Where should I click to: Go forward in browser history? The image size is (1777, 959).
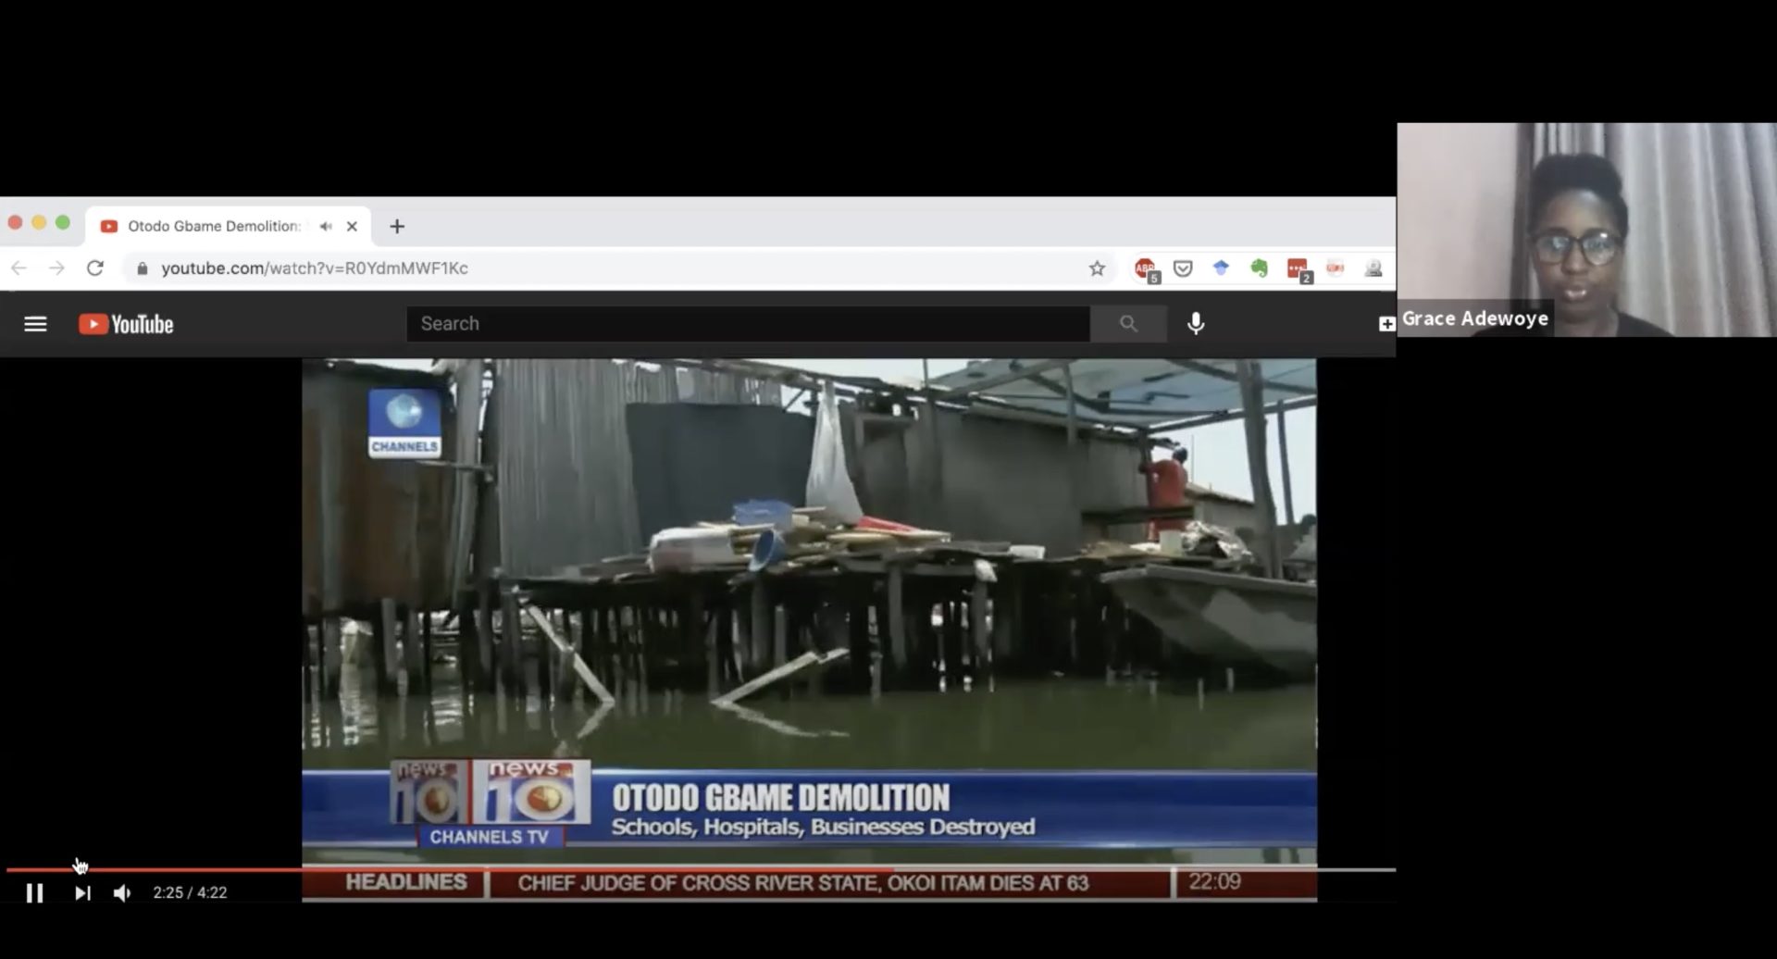pyautogui.click(x=57, y=268)
